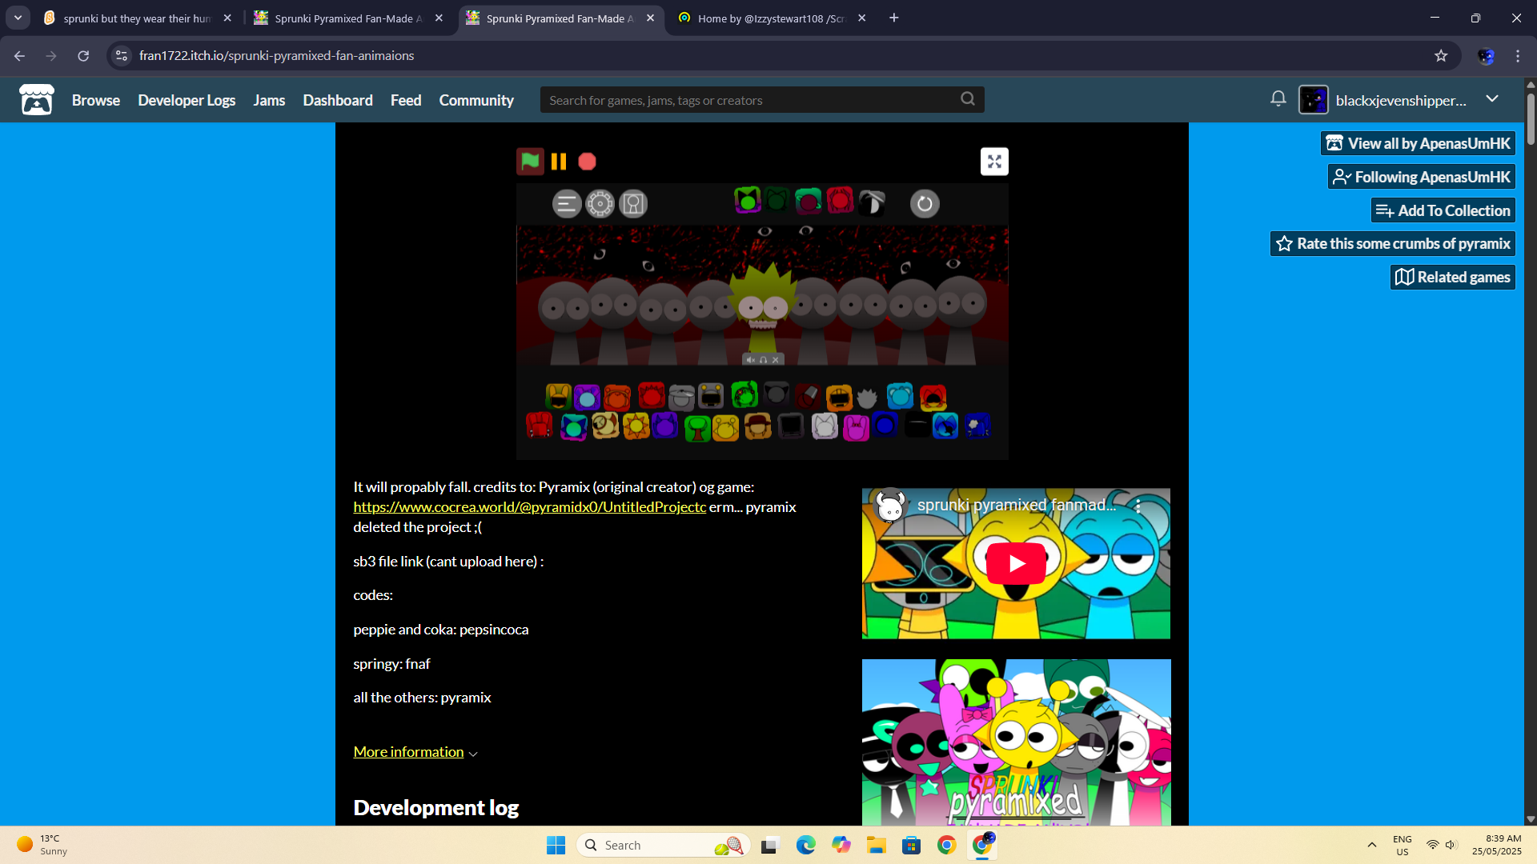Pick the orange robot-visor sound icon
Image resolution: width=1537 pixels, height=864 pixels.
[x=839, y=397]
